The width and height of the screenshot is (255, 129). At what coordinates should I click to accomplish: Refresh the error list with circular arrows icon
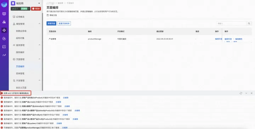pos(241,93)
